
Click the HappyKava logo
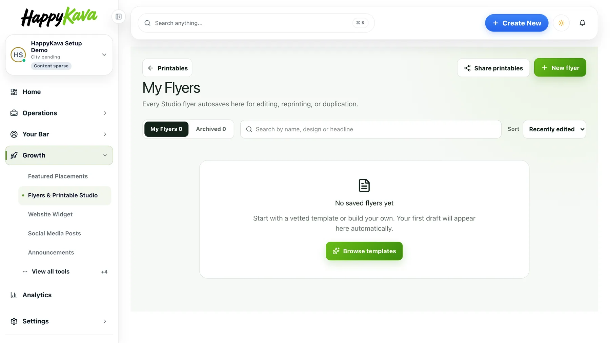pyautogui.click(x=59, y=17)
